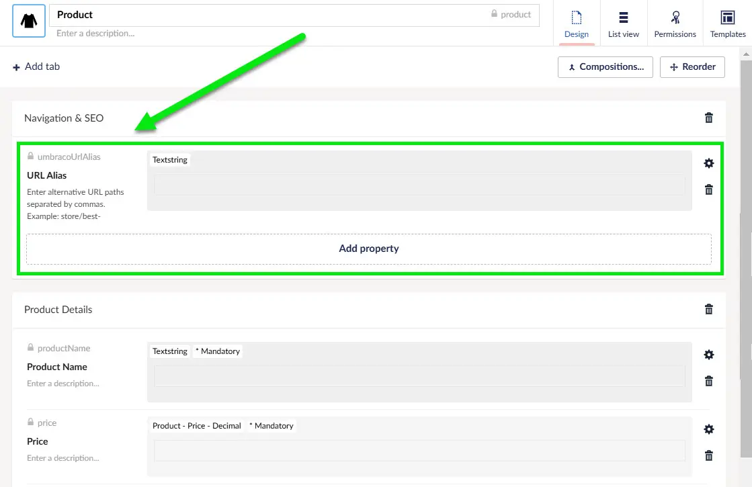Click the Product name input field
Screen dimensions: 752x487
[x=269, y=15]
